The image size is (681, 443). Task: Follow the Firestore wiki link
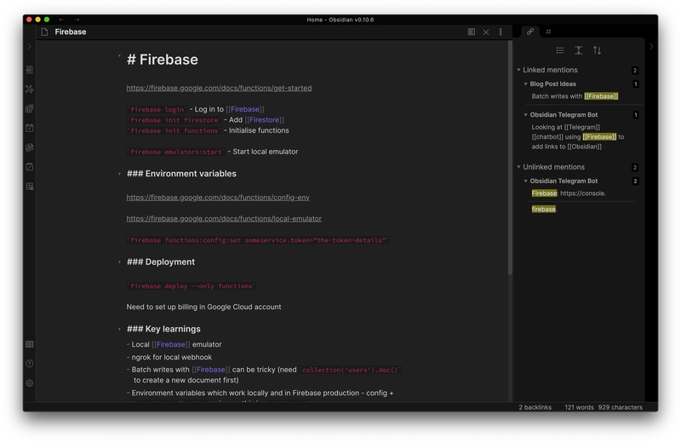pos(265,120)
